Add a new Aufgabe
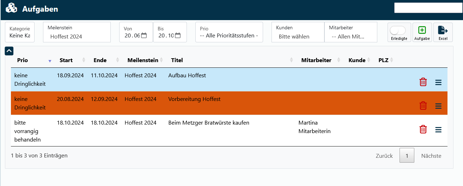 pos(422,32)
